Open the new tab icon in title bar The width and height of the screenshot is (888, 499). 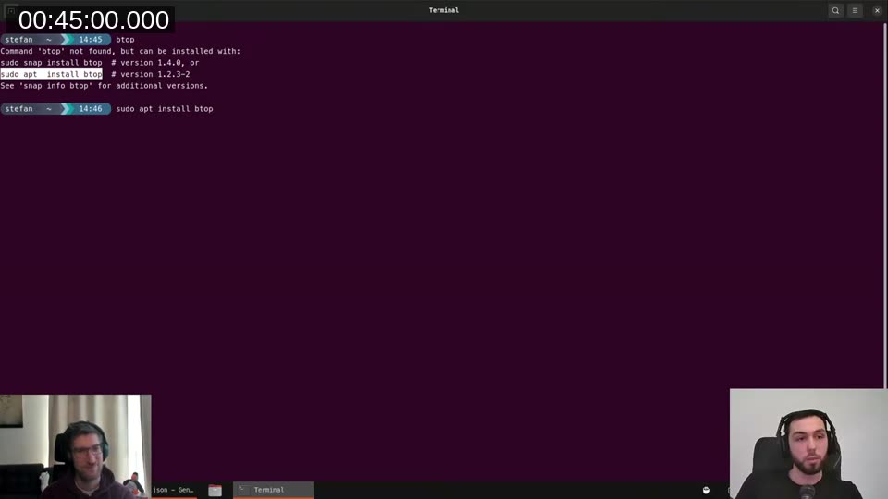[x=11, y=10]
